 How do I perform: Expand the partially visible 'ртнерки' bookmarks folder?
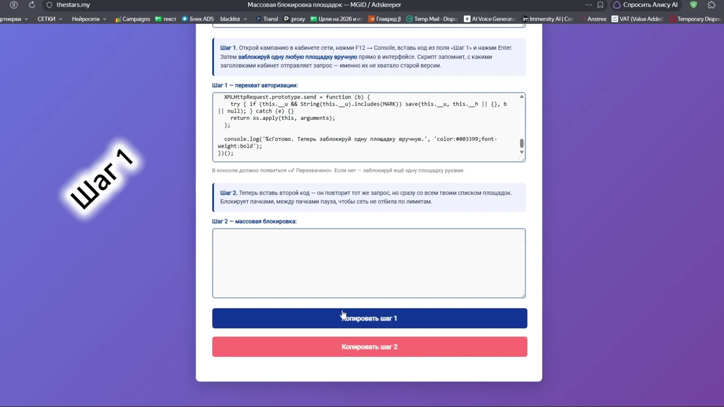(14, 19)
